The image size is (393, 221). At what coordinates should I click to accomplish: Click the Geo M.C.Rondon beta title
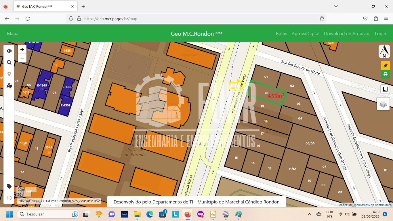pyautogui.click(x=197, y=33)
